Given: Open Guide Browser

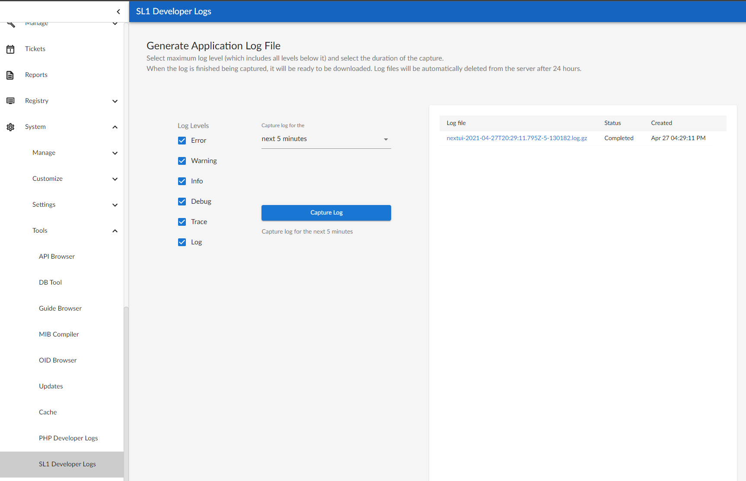Looking at the screenshot, I should tap(60, 308).
